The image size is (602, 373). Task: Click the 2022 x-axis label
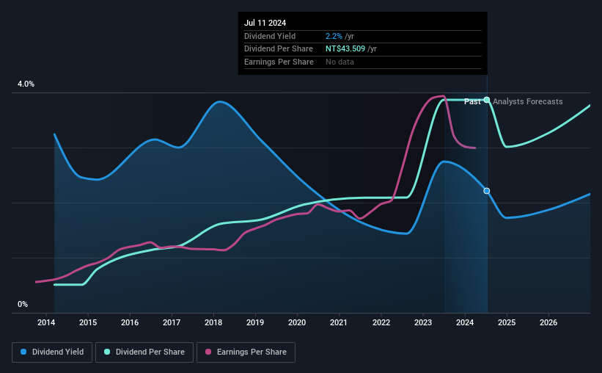click(x=381, y=322)
